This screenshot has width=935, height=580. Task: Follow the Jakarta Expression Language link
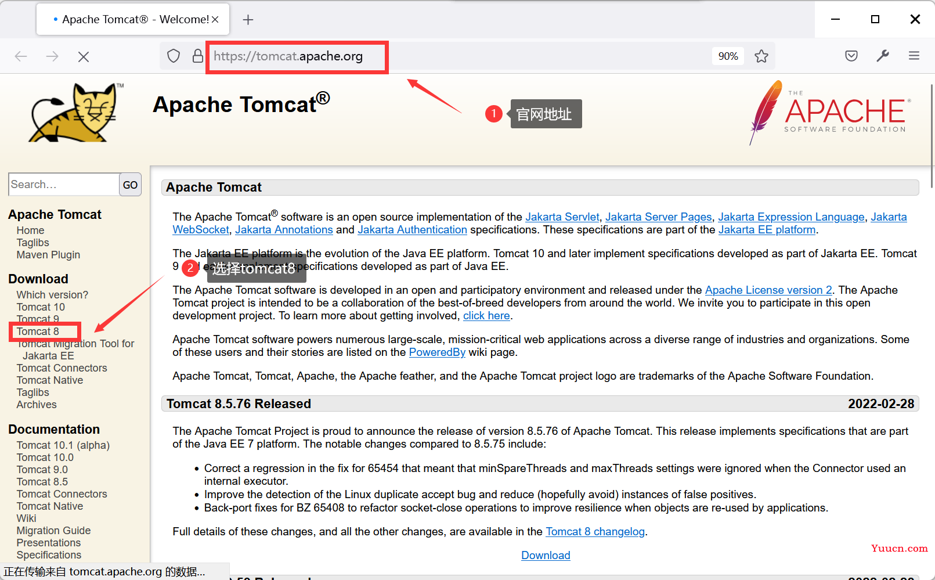pos(791,217)
